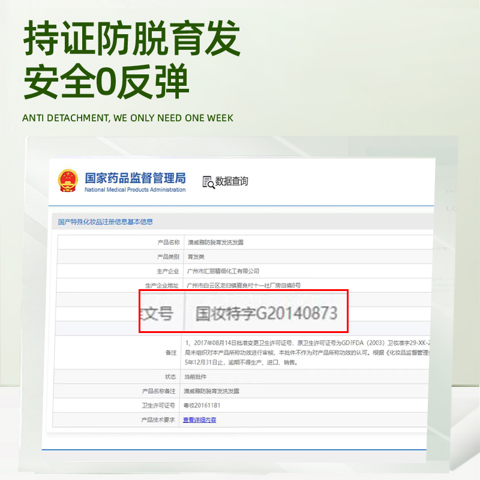Click the 状态 field label

tap(170, 377)
